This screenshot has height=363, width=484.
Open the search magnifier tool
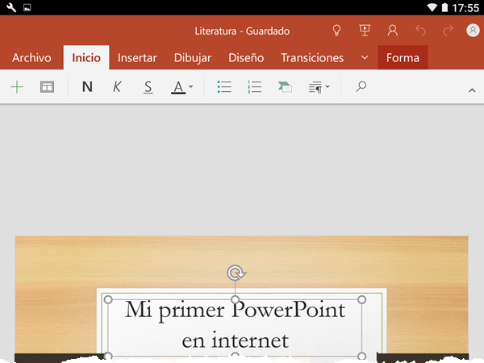361,87
